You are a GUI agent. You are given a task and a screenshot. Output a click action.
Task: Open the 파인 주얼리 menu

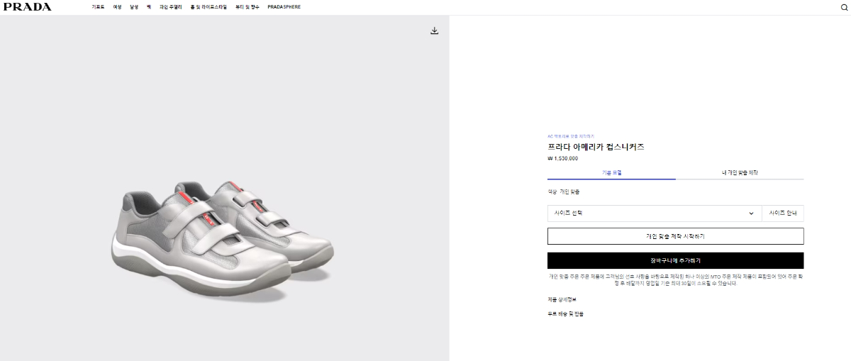click(x=170, y=7)
